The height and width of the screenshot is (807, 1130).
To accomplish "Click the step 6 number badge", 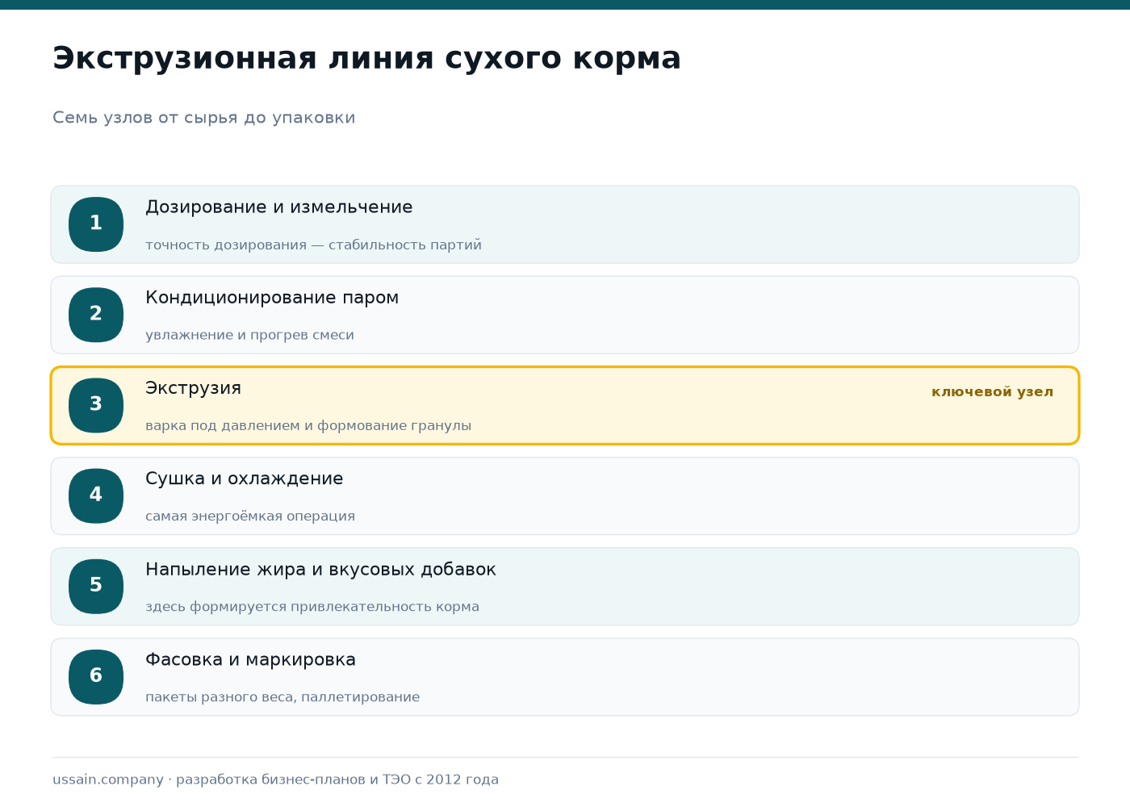I will (x=96, y=676).
